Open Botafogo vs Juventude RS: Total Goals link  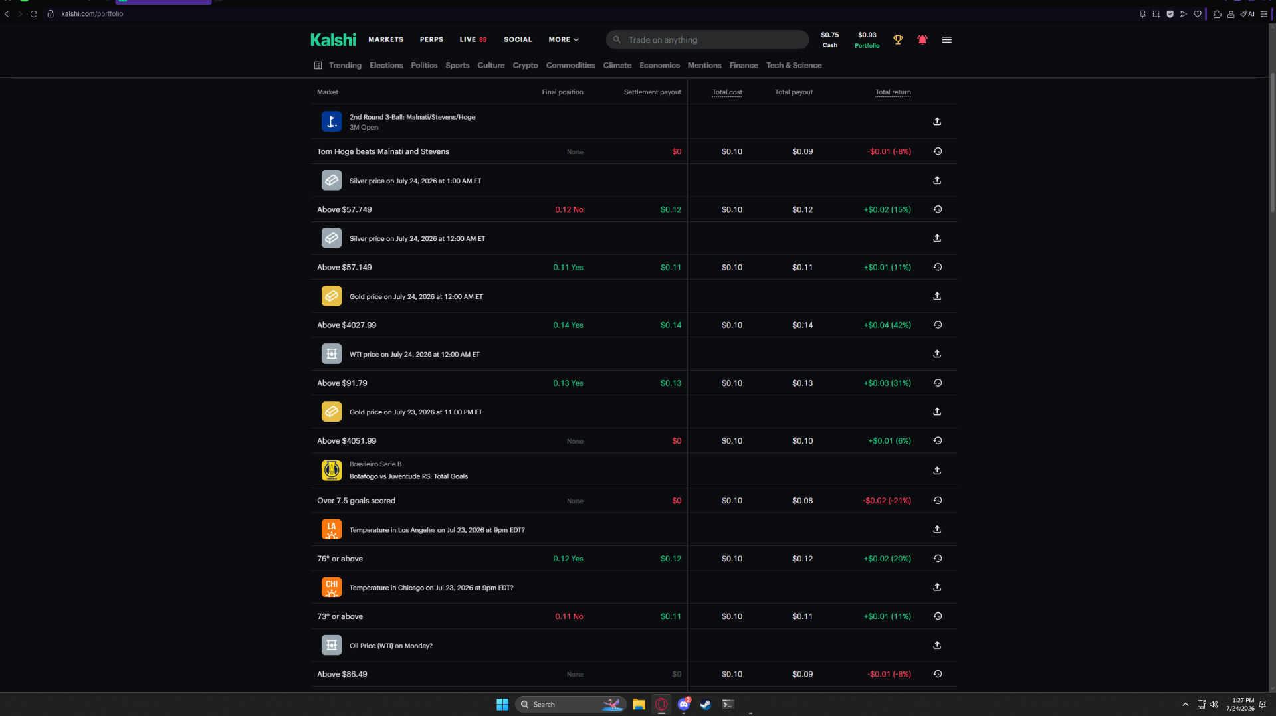click(x=409, y=476)
